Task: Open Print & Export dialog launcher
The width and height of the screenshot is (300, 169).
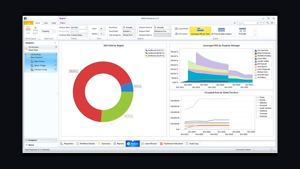Action: click(x=39, y=39)
